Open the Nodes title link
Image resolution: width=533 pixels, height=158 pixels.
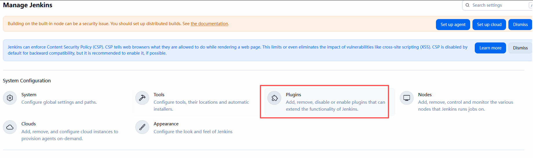[425, 95]
